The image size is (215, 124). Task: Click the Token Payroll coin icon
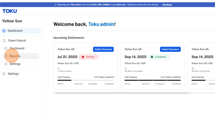(4, 41)
